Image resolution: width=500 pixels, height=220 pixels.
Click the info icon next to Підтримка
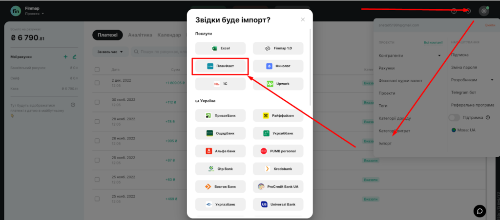point(488,118)
